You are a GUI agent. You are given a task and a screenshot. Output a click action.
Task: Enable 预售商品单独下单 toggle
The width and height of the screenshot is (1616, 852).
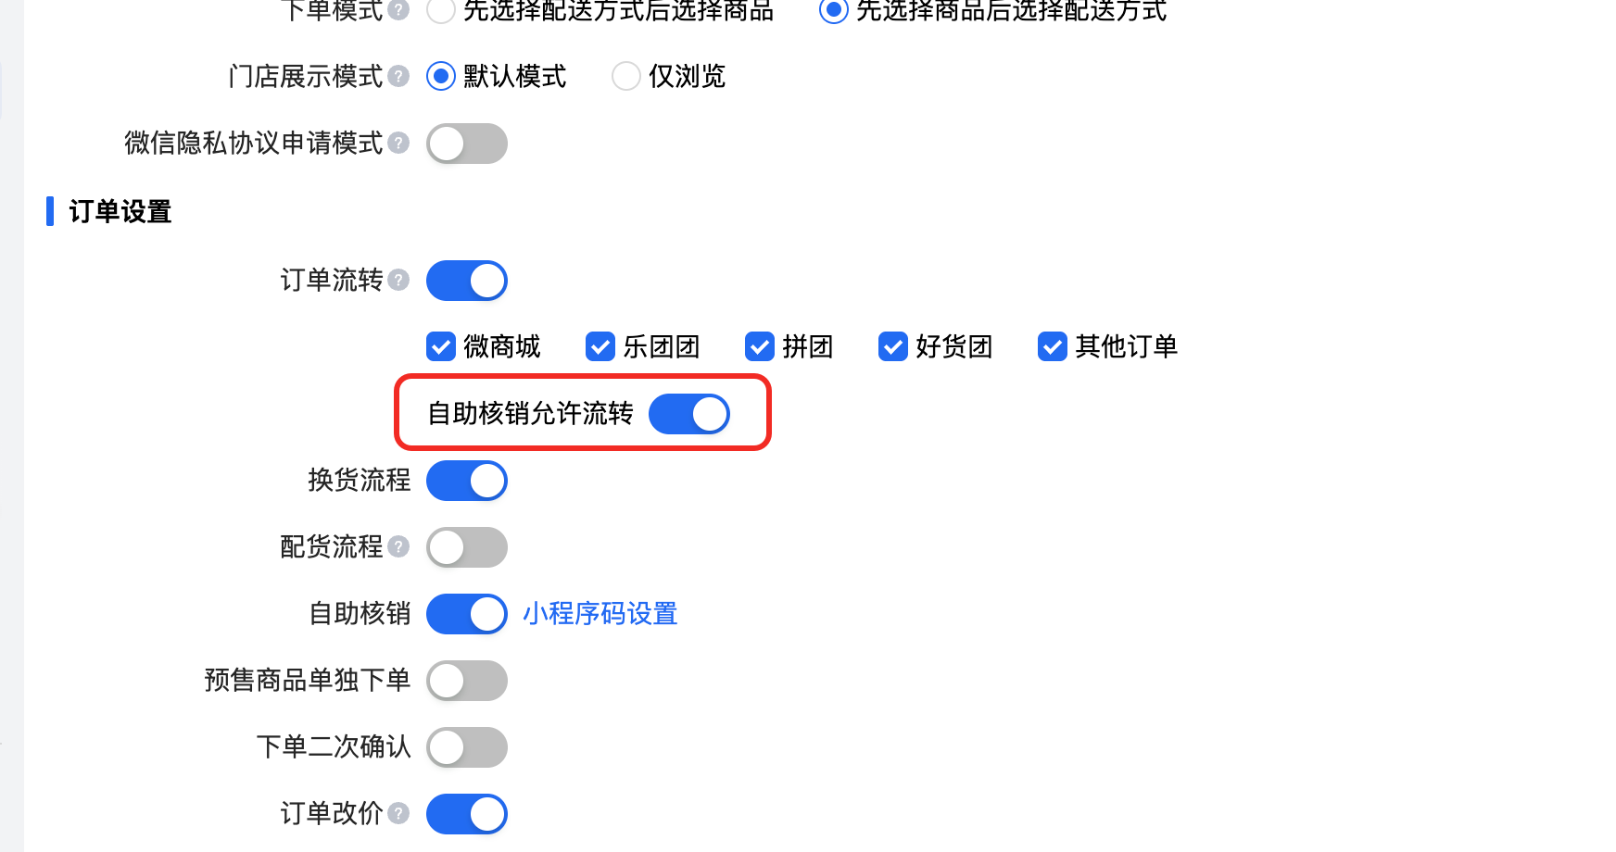(x=466, y=681)
